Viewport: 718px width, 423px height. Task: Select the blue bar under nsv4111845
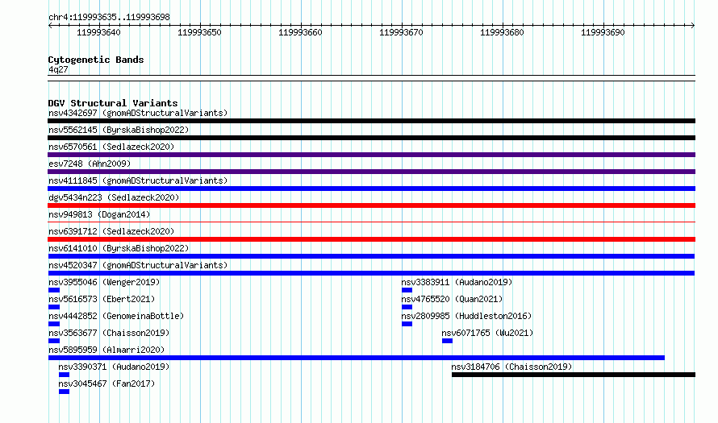(x=371, y=189)
